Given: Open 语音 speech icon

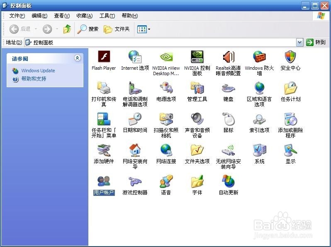Looking at the screenshot, I should coord(166,181).
